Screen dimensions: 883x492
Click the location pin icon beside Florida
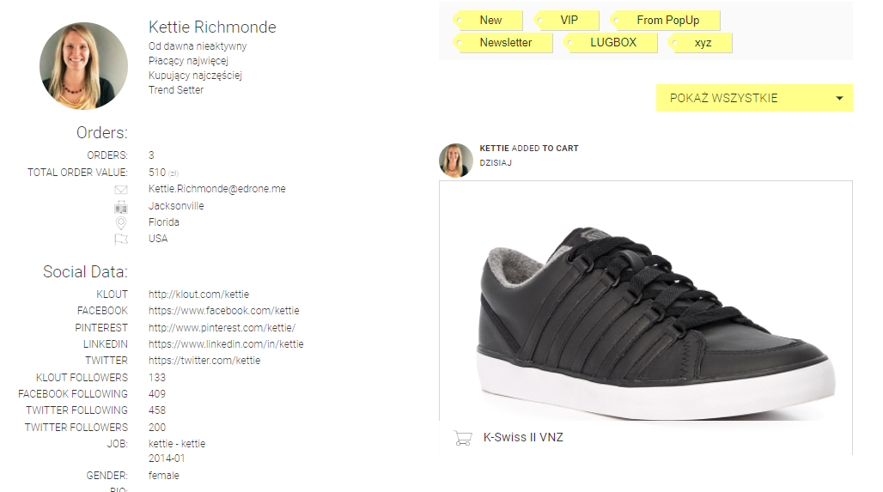pos(121,222)
